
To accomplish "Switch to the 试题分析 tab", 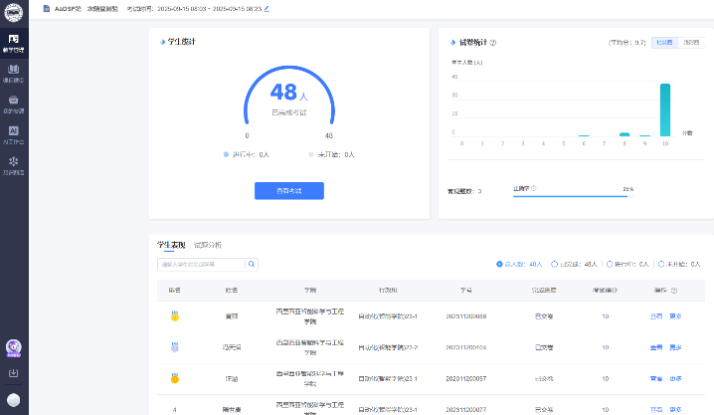I will (x=208, y=245).
